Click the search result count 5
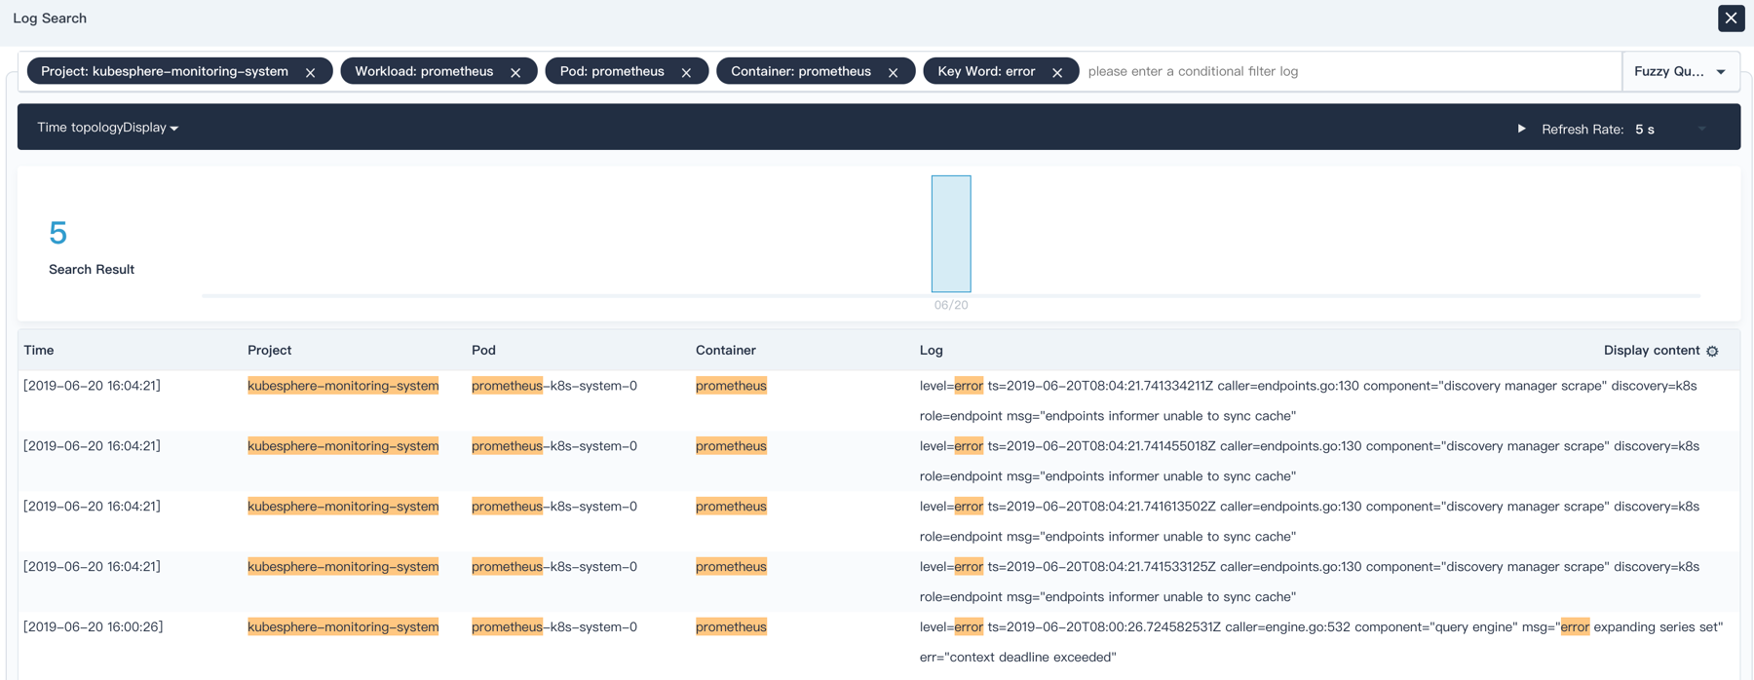Image resolution: width=1754 pixels, height=680 pixels. pos(57,233)
